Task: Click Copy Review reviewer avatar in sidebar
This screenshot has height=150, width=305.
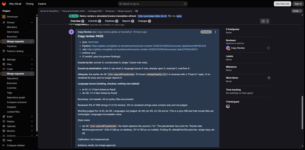Action: pyautogui.click(x=228, y=48)
